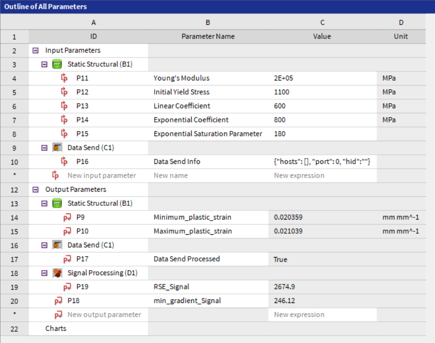Collapse the Output Parameters group
This screenshot has width=435, height=343.
(x=35, y=190)
